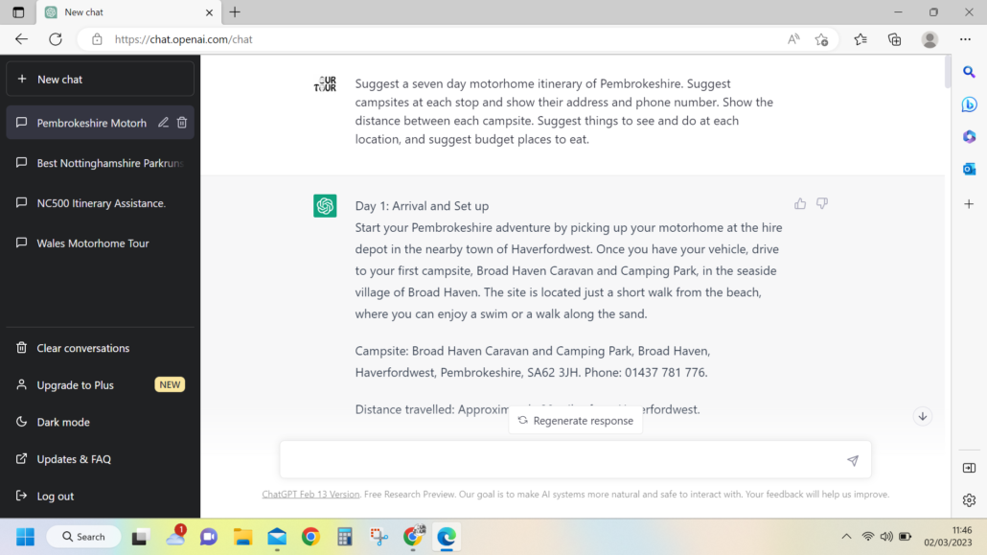Image resolution: width=987 pixels, height=555 pixels.
Task: Open Mail app from taskbar
Action: 277,537
